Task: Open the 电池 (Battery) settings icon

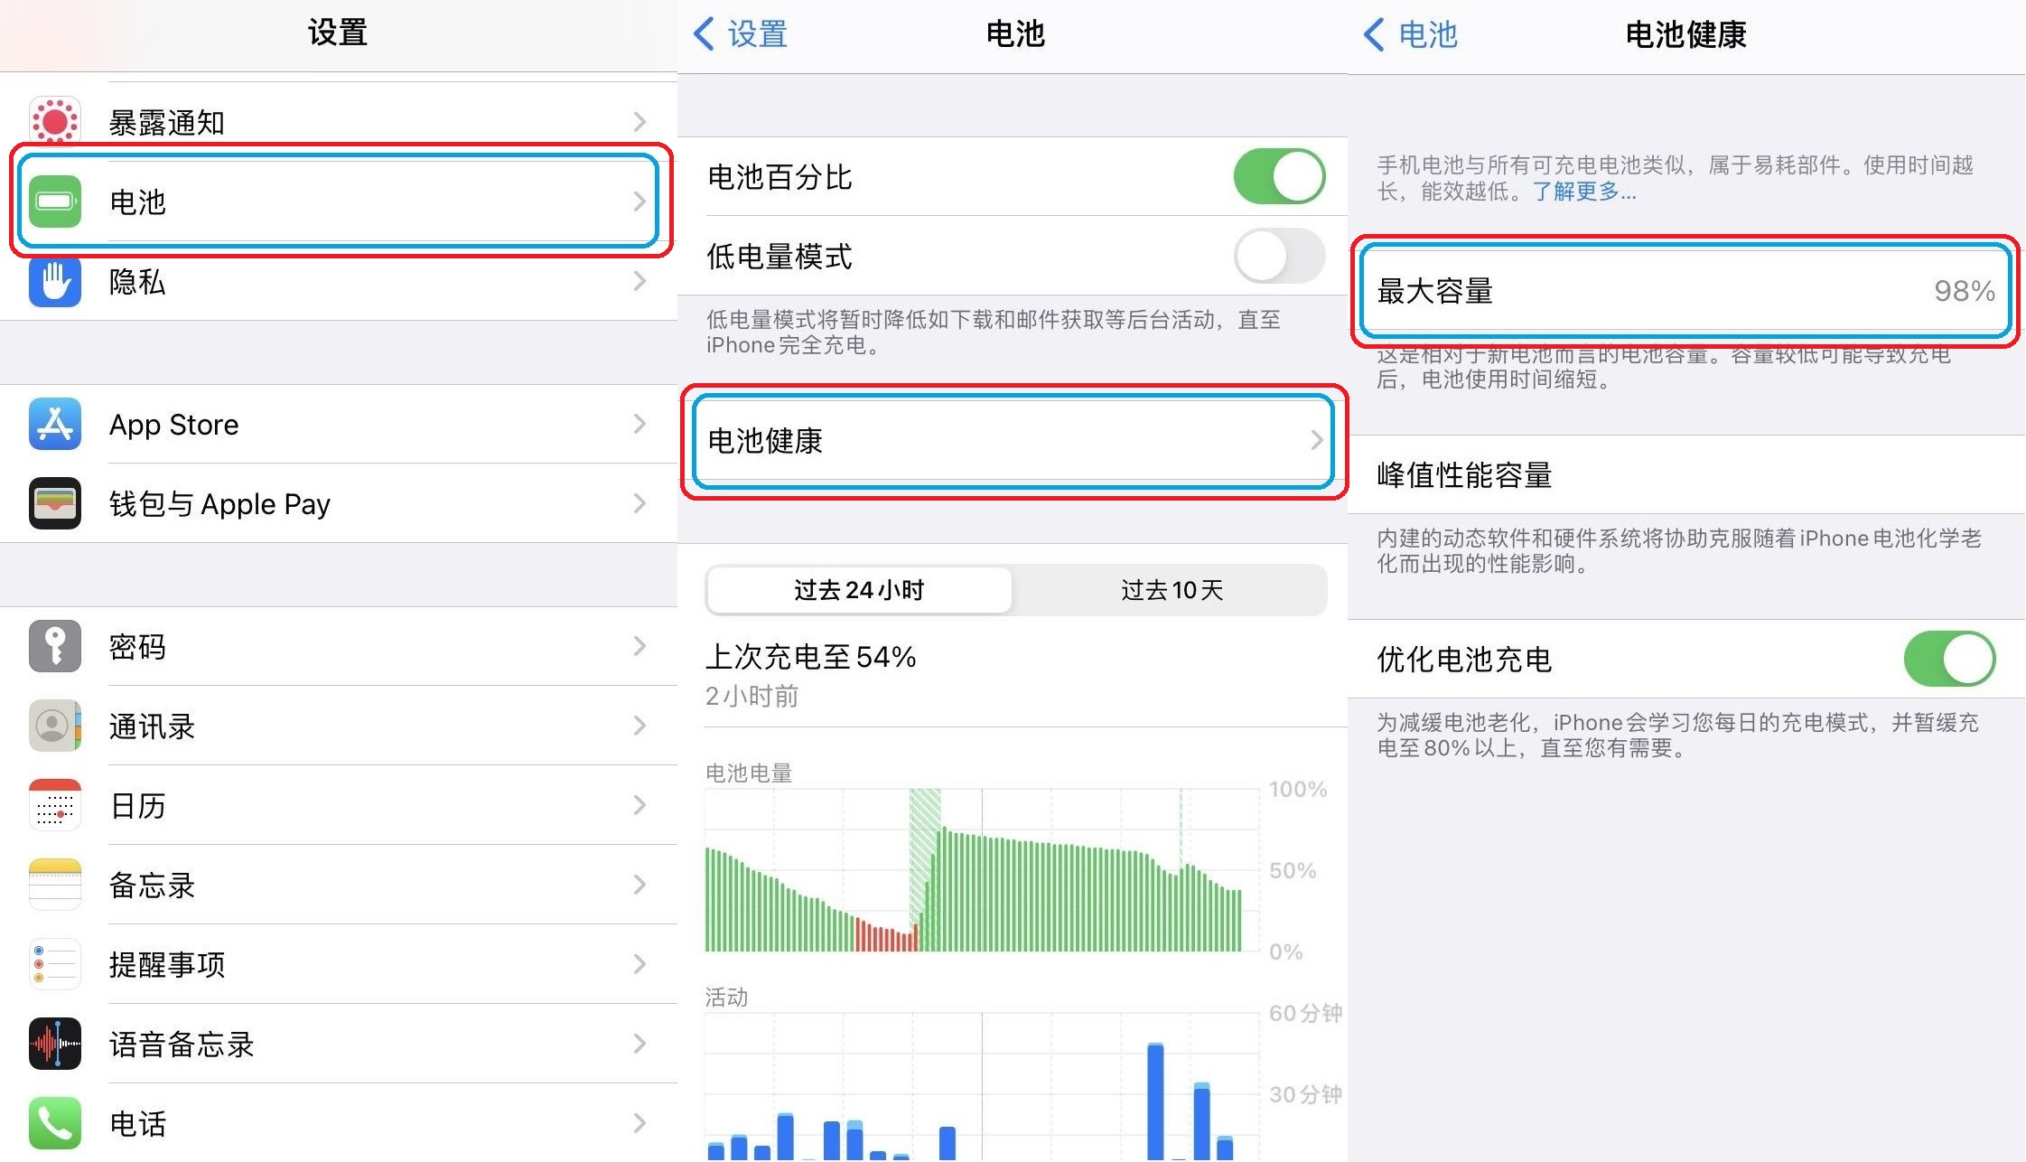Action: pos(55,201)
